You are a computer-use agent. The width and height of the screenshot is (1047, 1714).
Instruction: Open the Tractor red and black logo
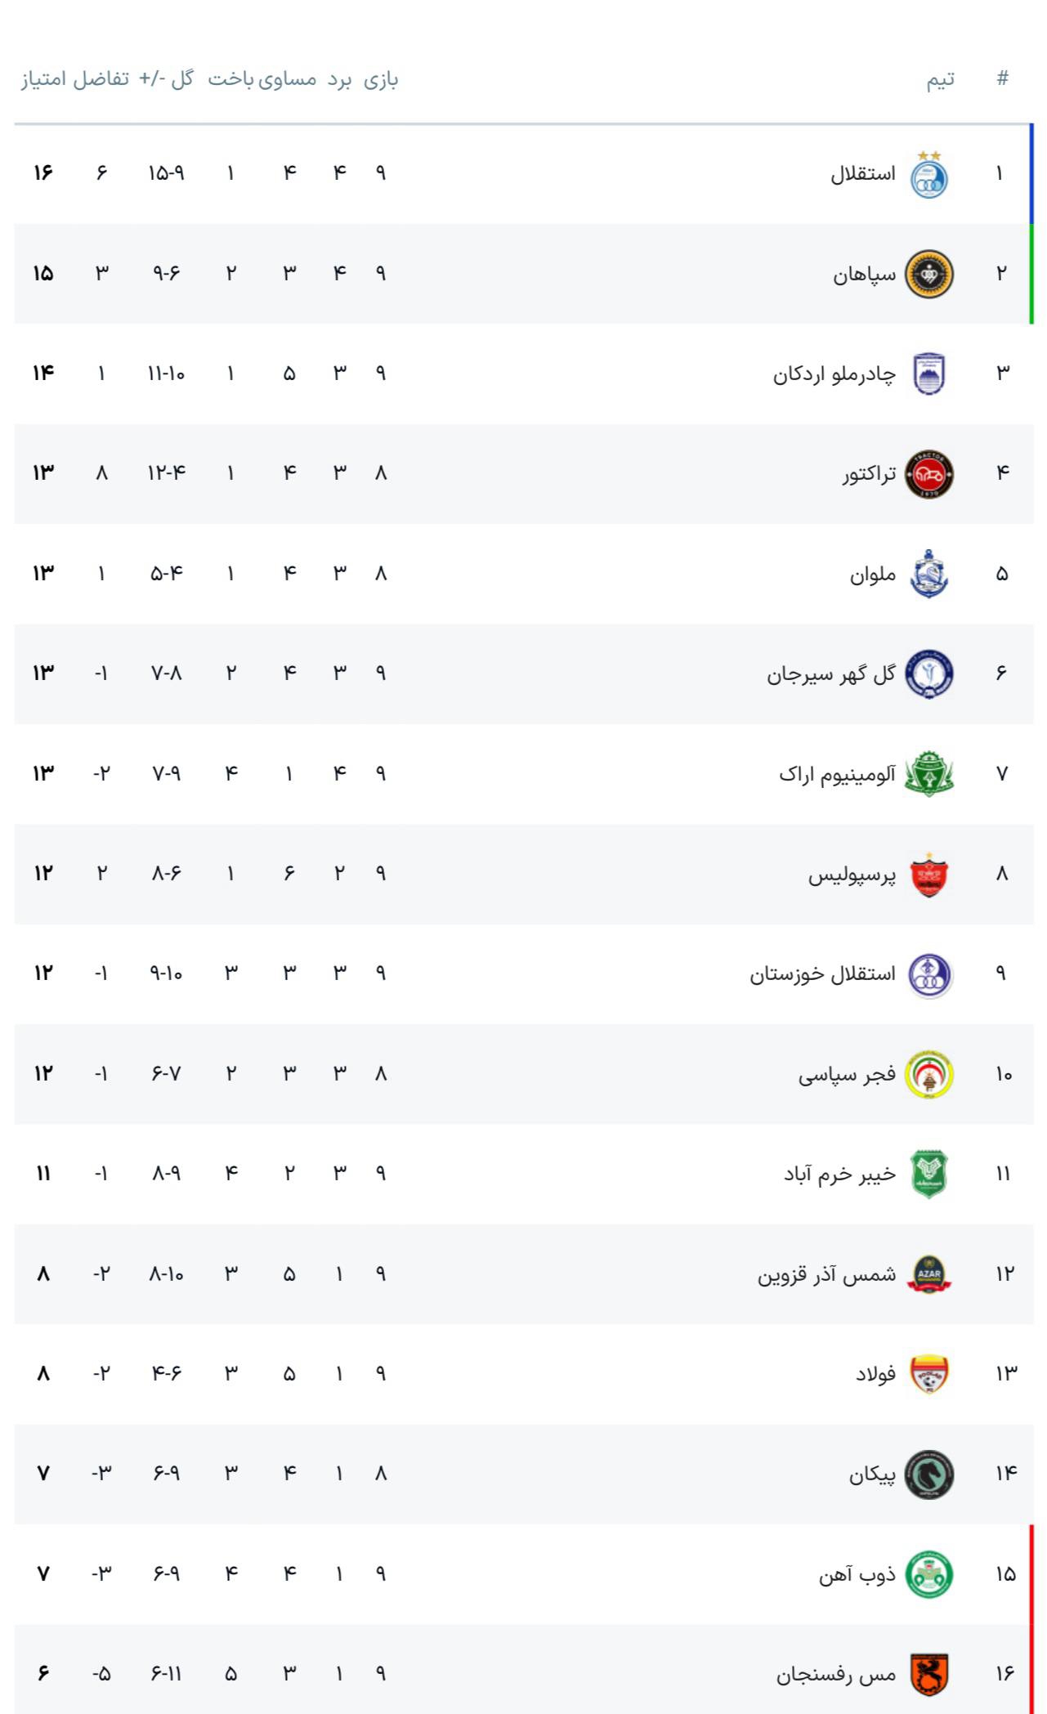tap(928, 474)
